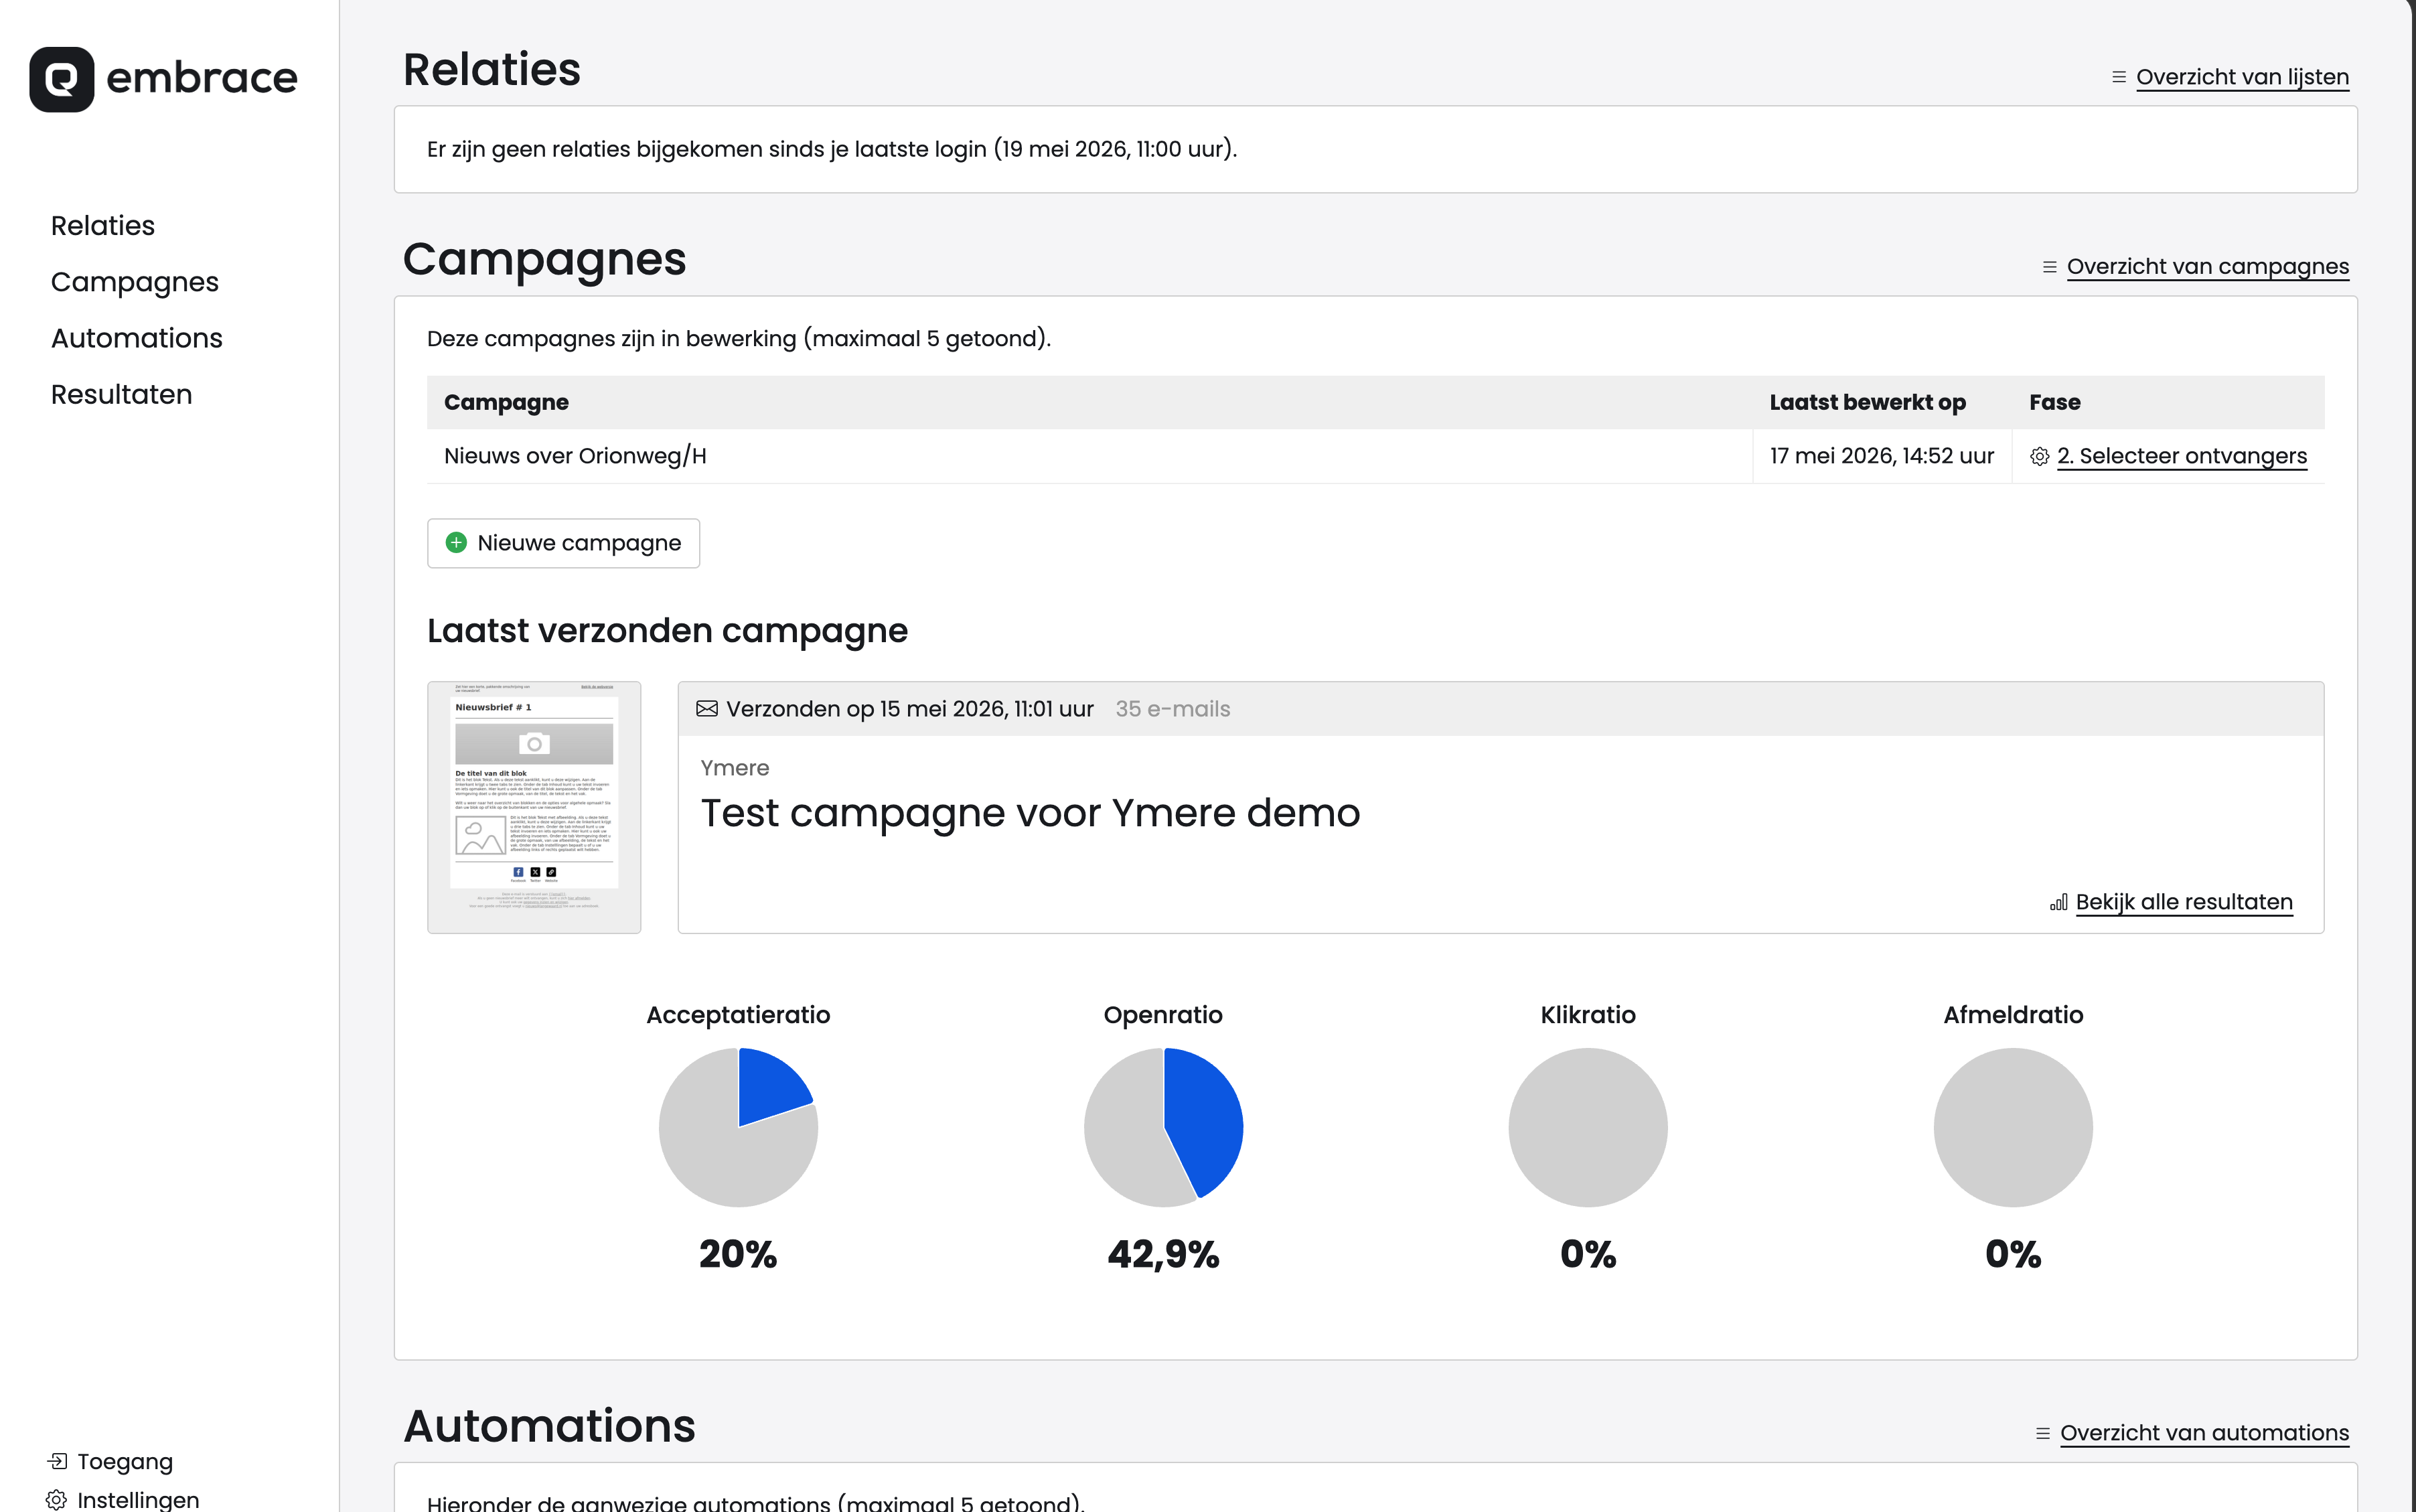The image size is (2416, 1512).
Task: Click gear icon beside Selecteer ontvangers
Action: pyautogui.click(x=2039, y=457)
